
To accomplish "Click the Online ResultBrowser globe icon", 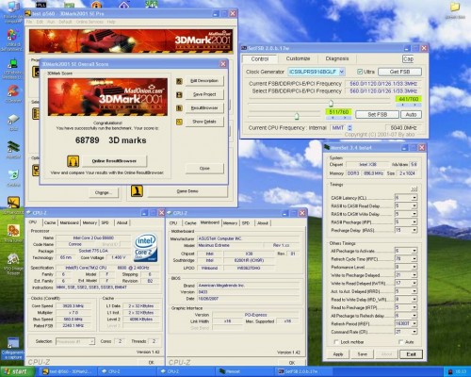I will 73,161.
